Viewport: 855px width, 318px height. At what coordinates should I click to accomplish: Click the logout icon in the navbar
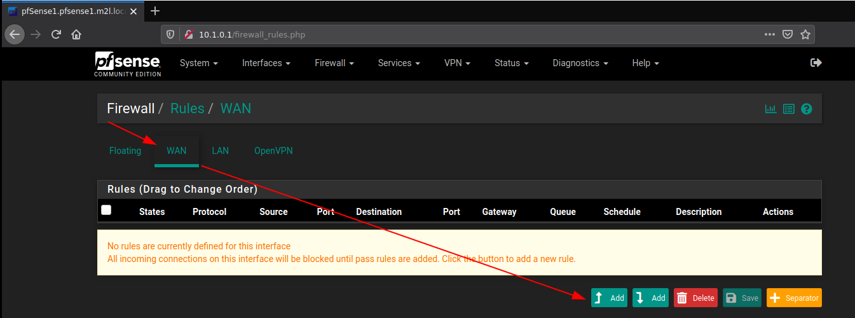(x=816, y=62)
